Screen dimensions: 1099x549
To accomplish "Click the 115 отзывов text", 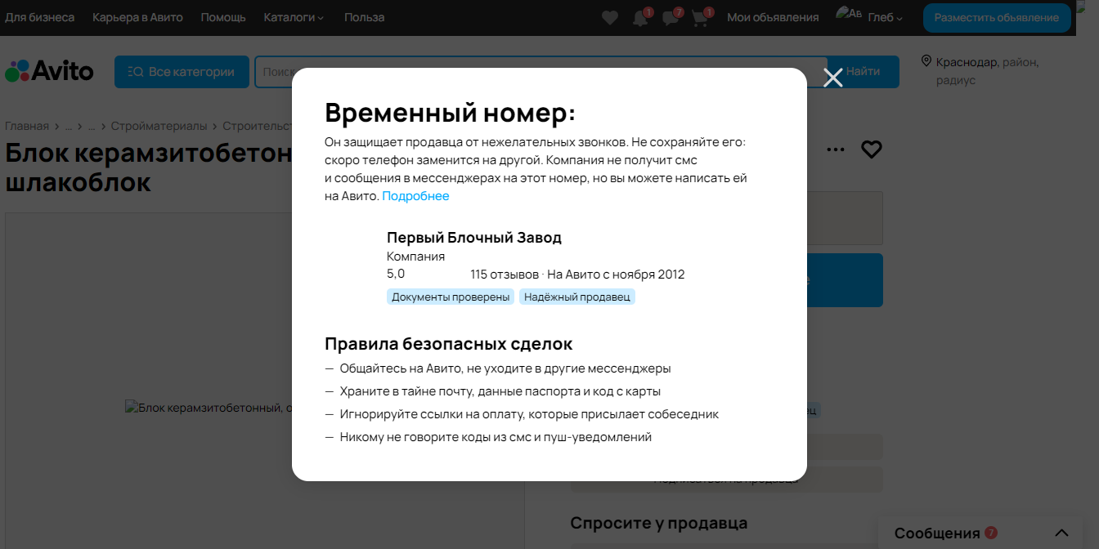I will coord(505,274).
